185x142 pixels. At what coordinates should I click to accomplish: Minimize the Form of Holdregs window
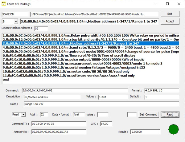click(x=156, y=4)
